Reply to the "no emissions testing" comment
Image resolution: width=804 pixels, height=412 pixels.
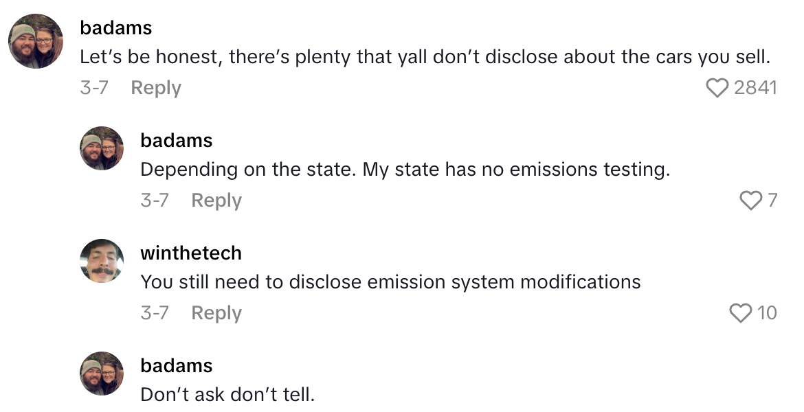click(216, 201)
